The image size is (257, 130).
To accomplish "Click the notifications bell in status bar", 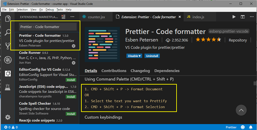I will (x=250, y=127).
